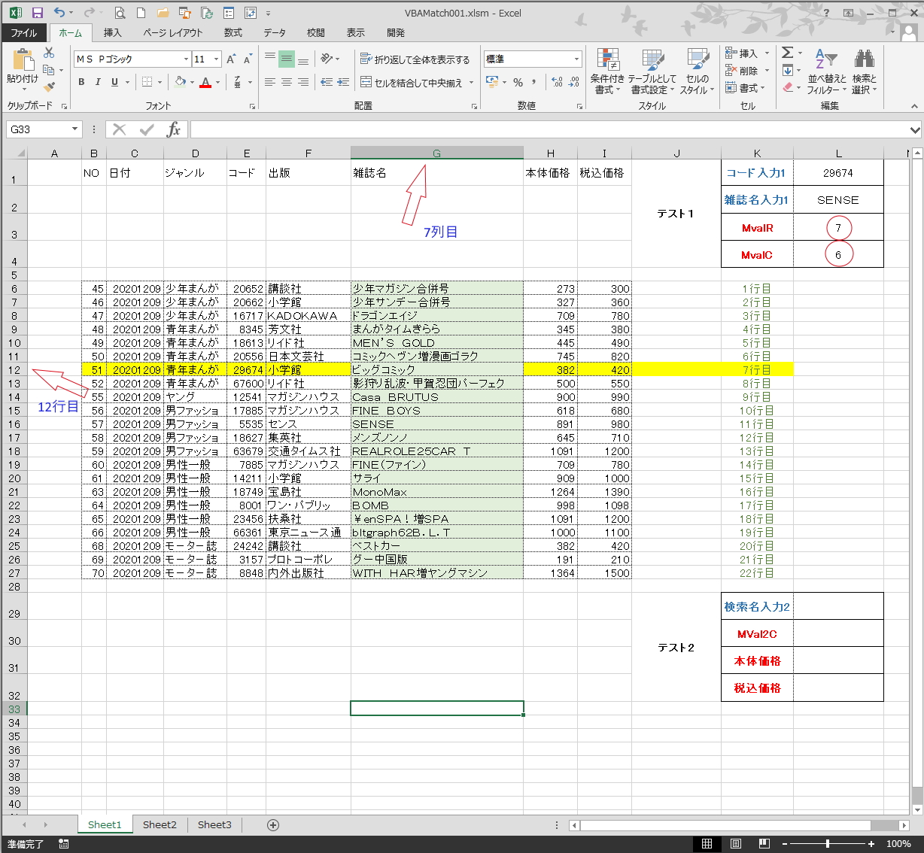Toggle top vertical alignment
The image size is (924, 853).
270,59
